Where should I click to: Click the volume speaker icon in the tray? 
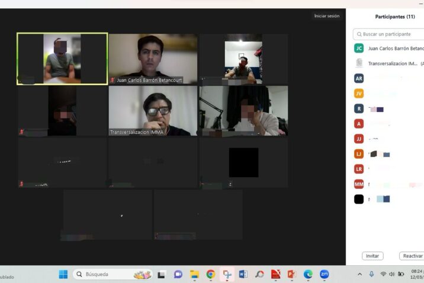click(x=391, y=274)
